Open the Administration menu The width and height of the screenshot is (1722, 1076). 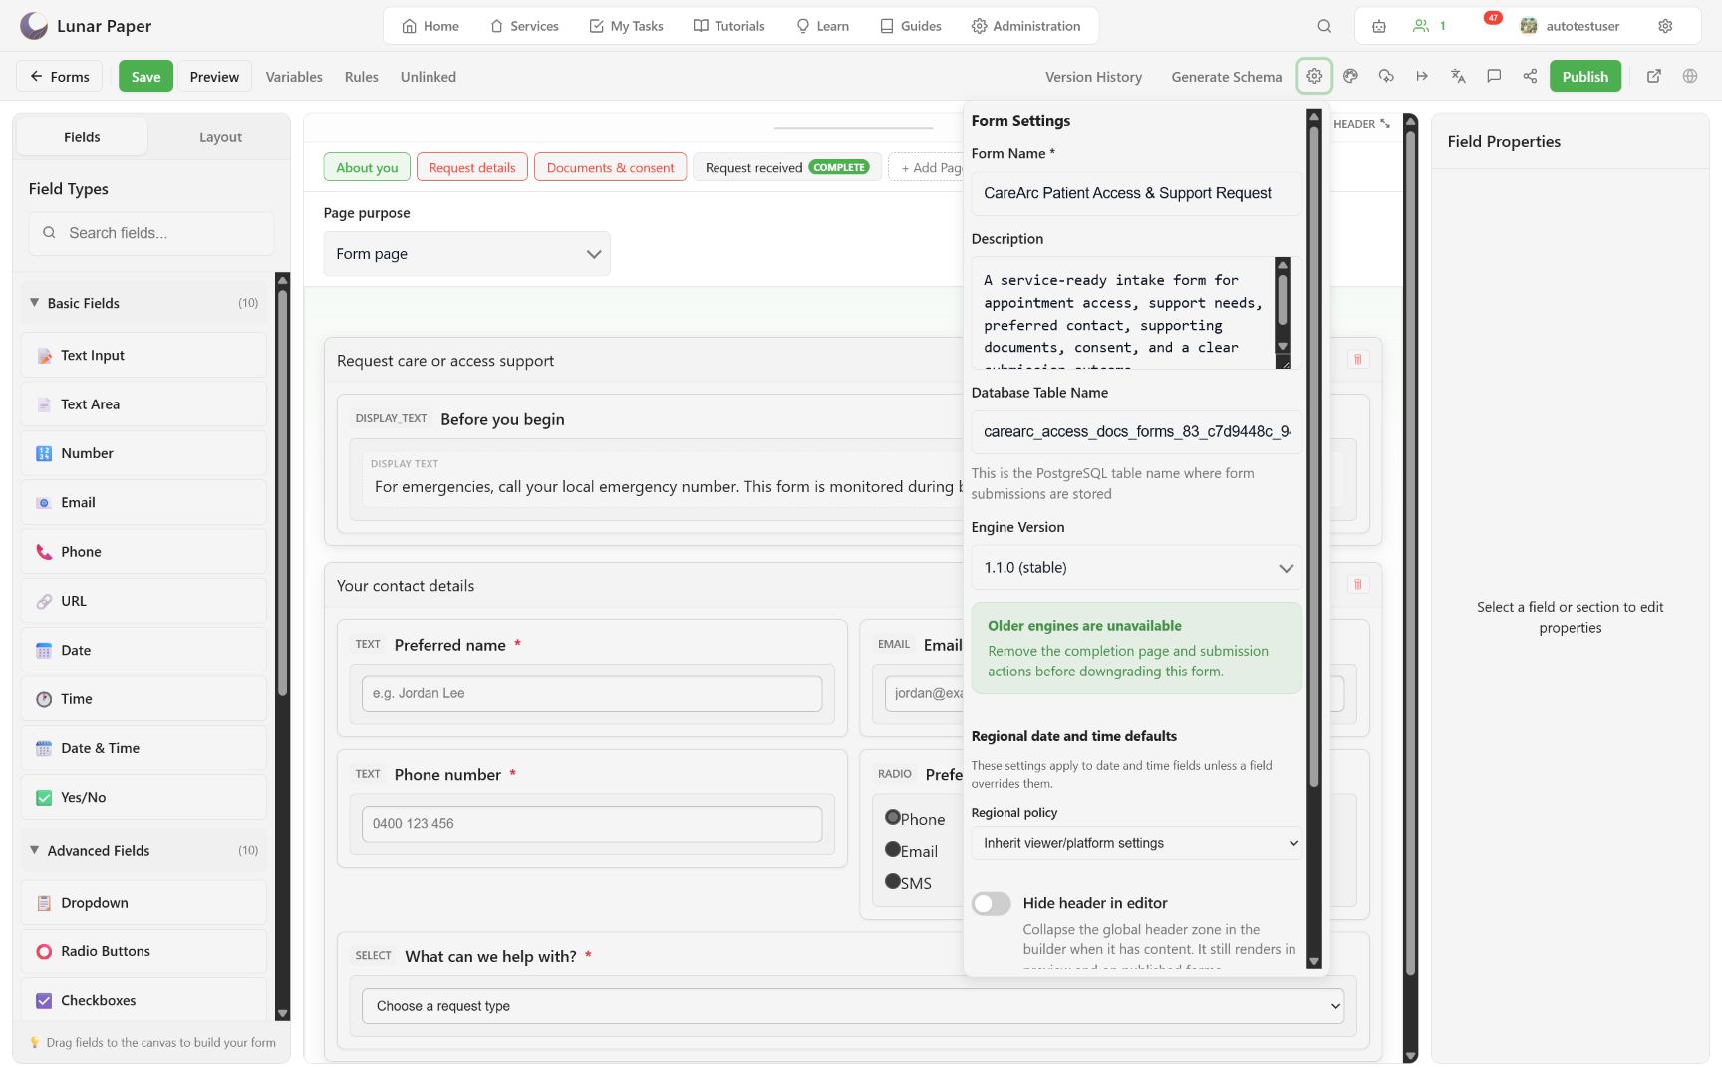click(1025, 26)
